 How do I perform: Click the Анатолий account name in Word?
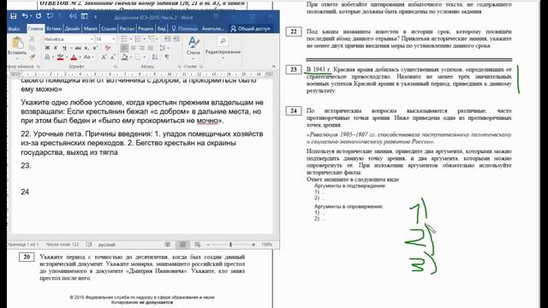click(212, 28)
